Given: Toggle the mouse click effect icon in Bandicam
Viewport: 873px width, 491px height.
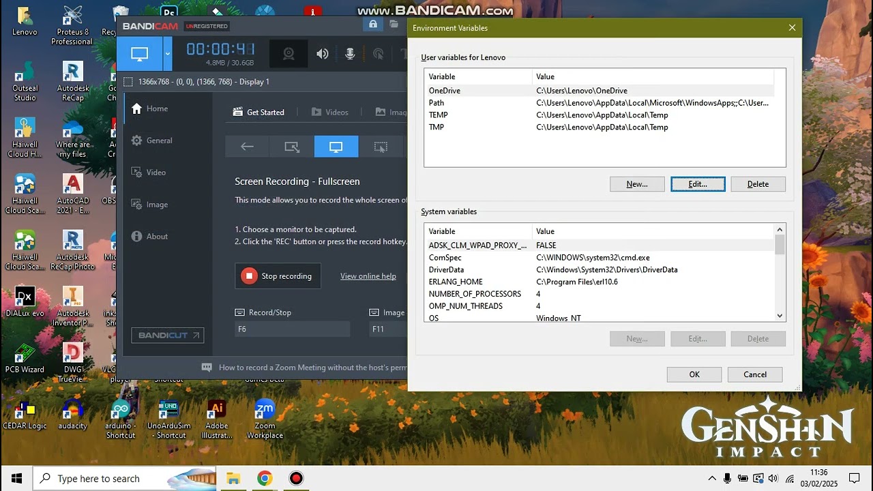Looking at the screenshot, I should [378, 54].
